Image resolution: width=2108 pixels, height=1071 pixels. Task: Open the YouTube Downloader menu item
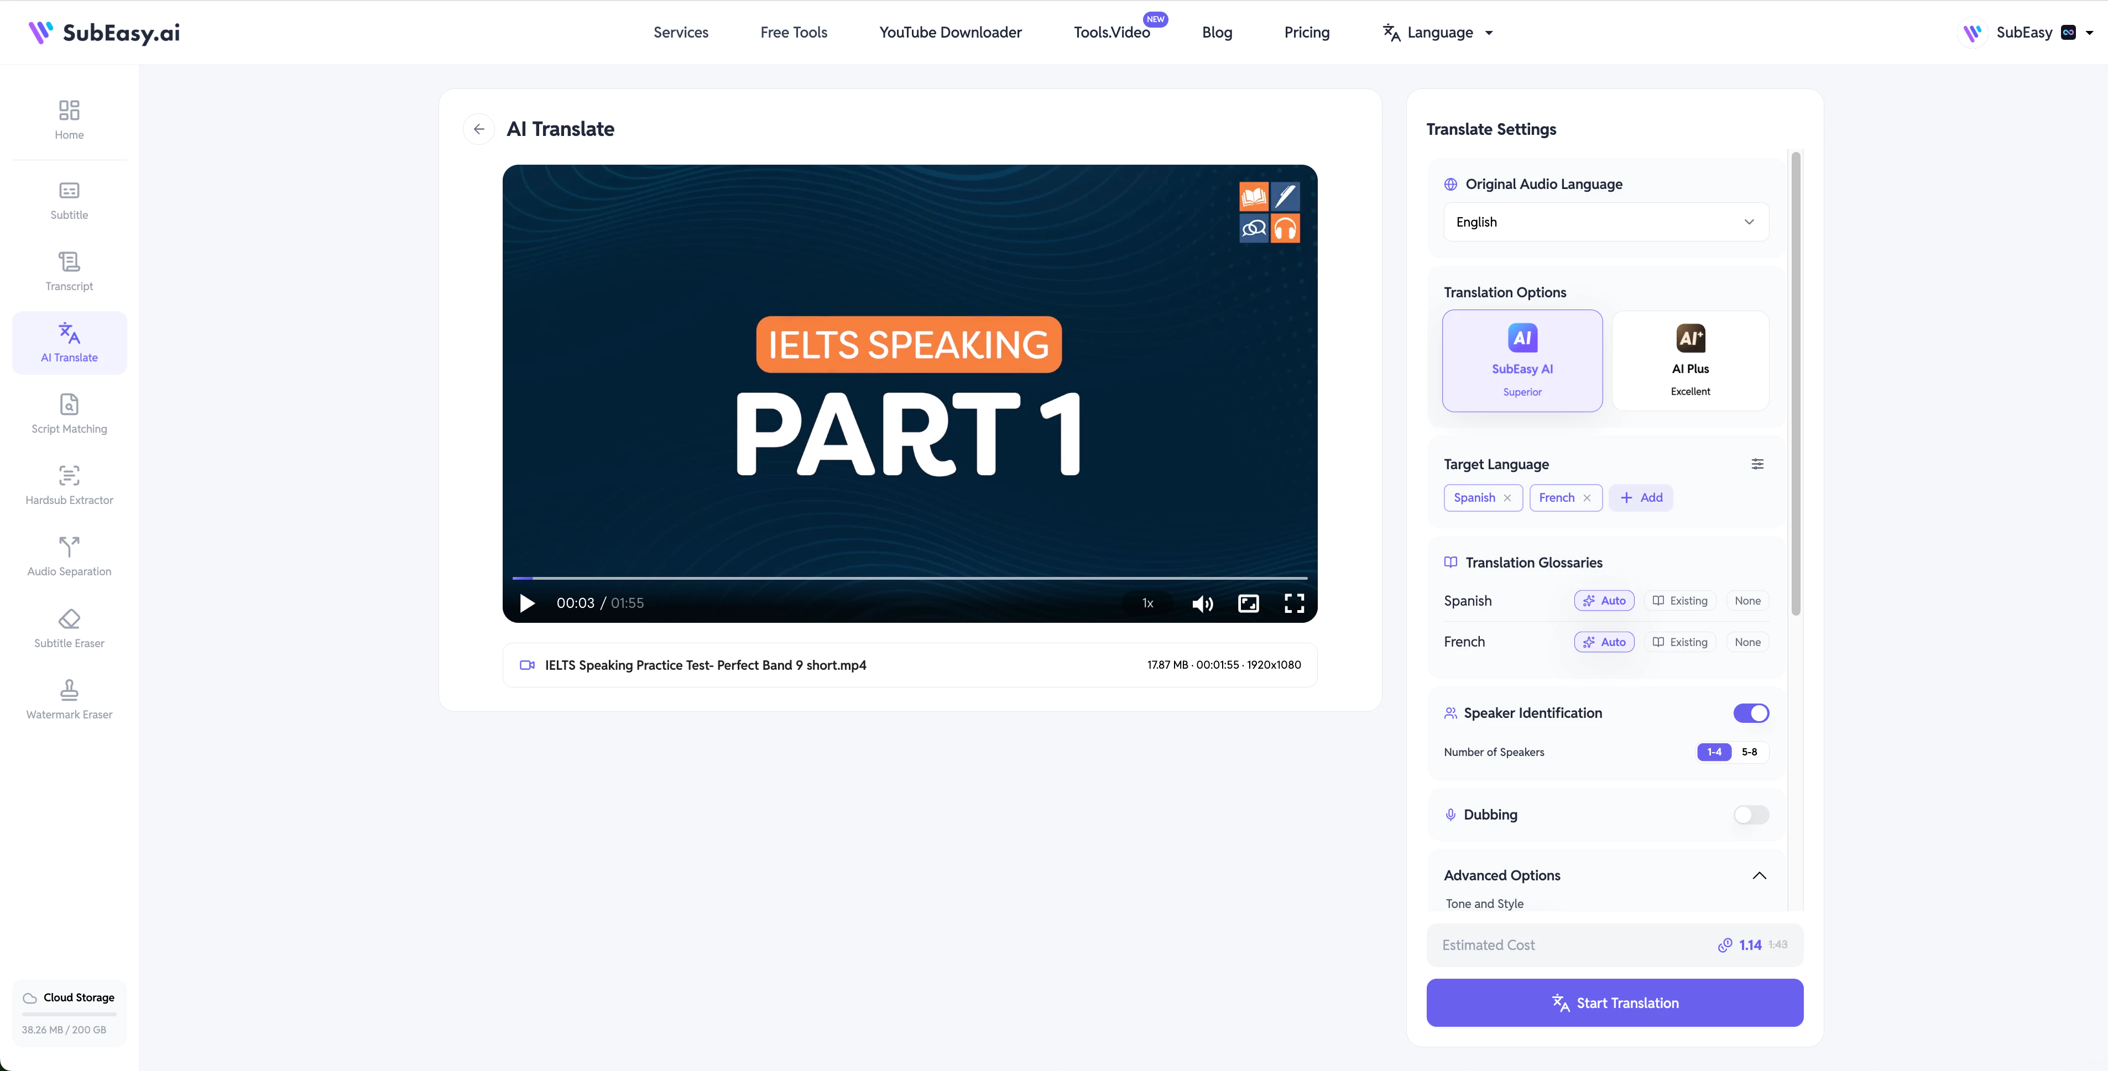tap(950, 33)
